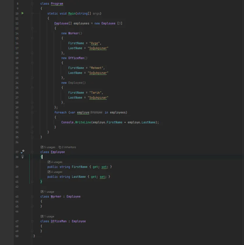Click the Program class name on line 8

point(57,3)
